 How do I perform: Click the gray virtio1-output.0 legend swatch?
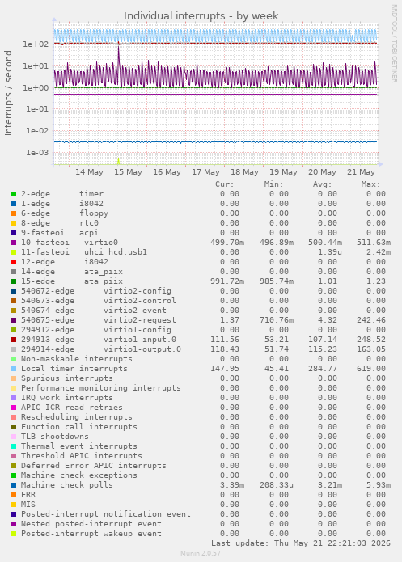pos(14,349)
